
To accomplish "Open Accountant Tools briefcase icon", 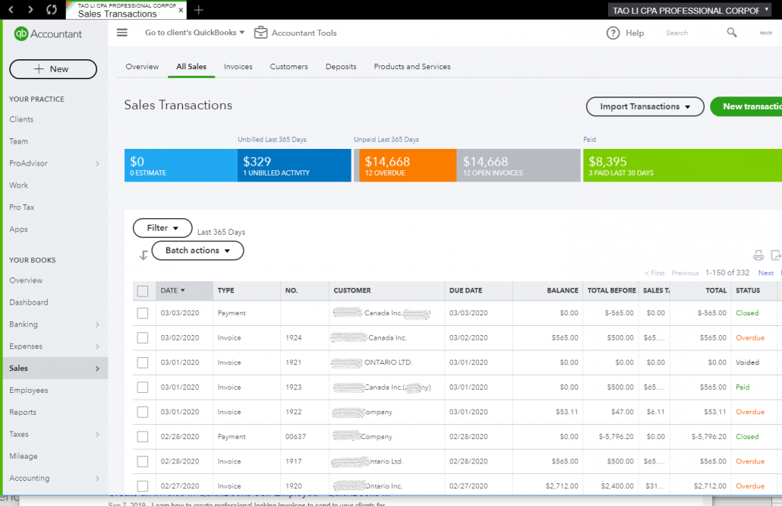I will pos(261,33).
